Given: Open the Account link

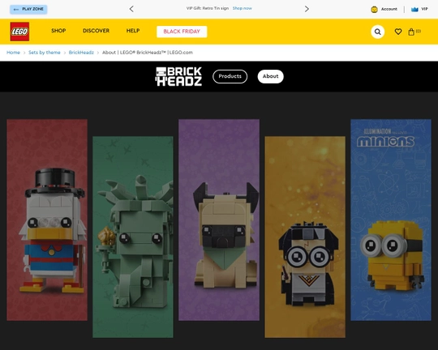Looking at the screenshot, I should (x=389, y=9).
